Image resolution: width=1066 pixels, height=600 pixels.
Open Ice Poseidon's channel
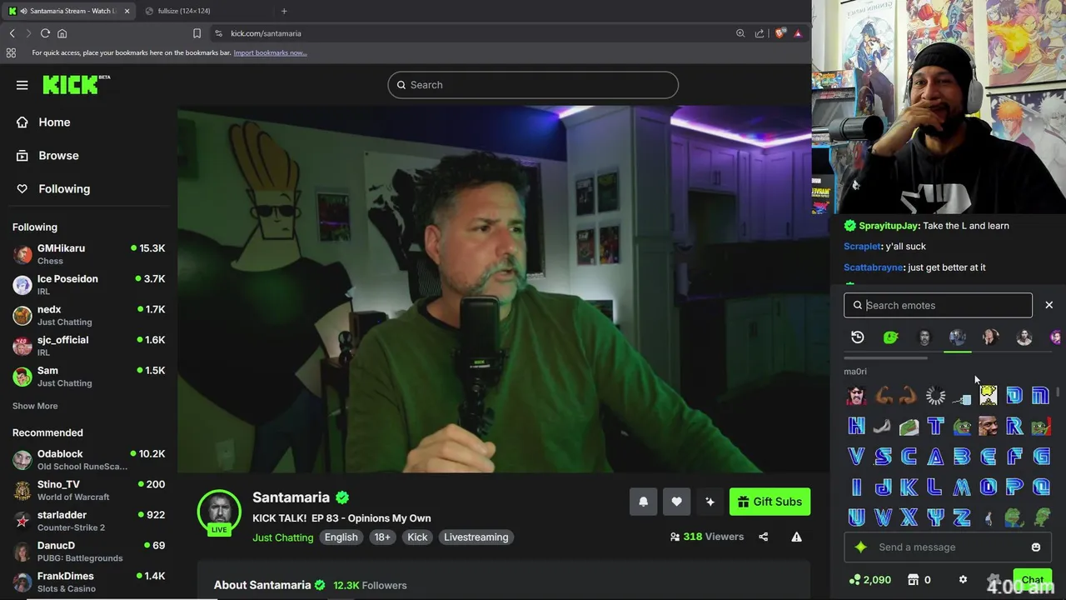coord(88,285)
